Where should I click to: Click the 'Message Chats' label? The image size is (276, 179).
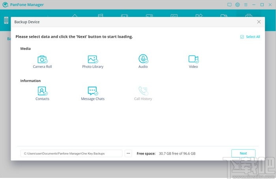coord(93,99)
